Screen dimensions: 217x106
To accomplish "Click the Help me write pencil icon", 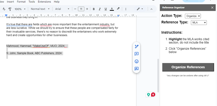I will (x=137, y=46).
